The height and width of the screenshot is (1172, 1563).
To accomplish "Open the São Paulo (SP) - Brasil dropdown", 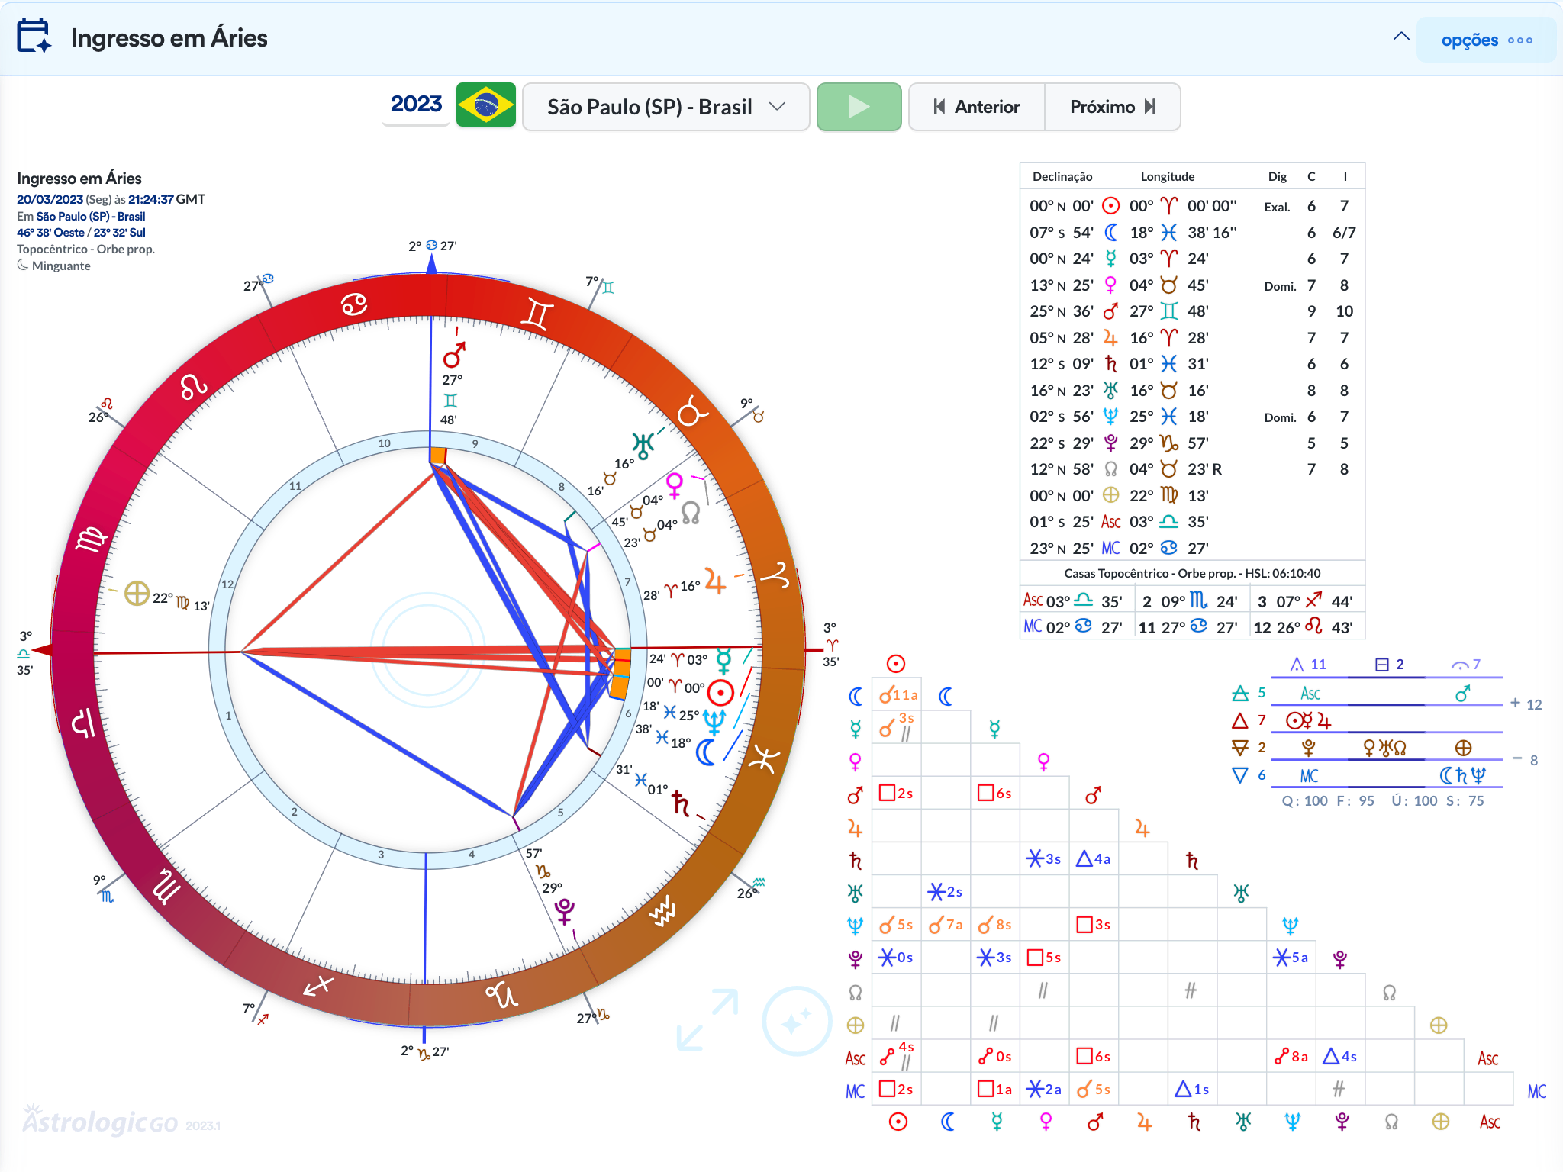I will (x=665, y=107).
